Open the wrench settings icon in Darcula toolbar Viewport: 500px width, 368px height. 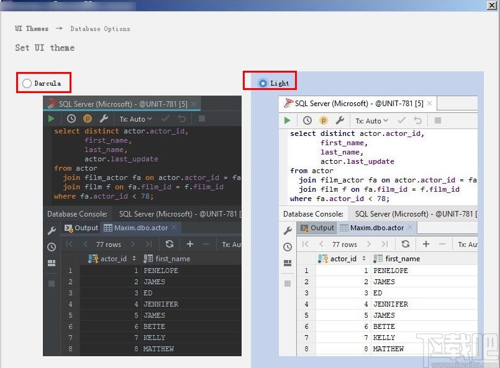[104, 119]
